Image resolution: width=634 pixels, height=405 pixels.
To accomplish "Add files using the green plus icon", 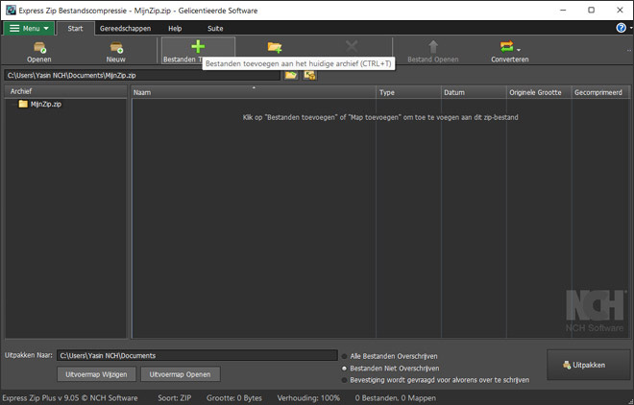I will tap(198, 47).
